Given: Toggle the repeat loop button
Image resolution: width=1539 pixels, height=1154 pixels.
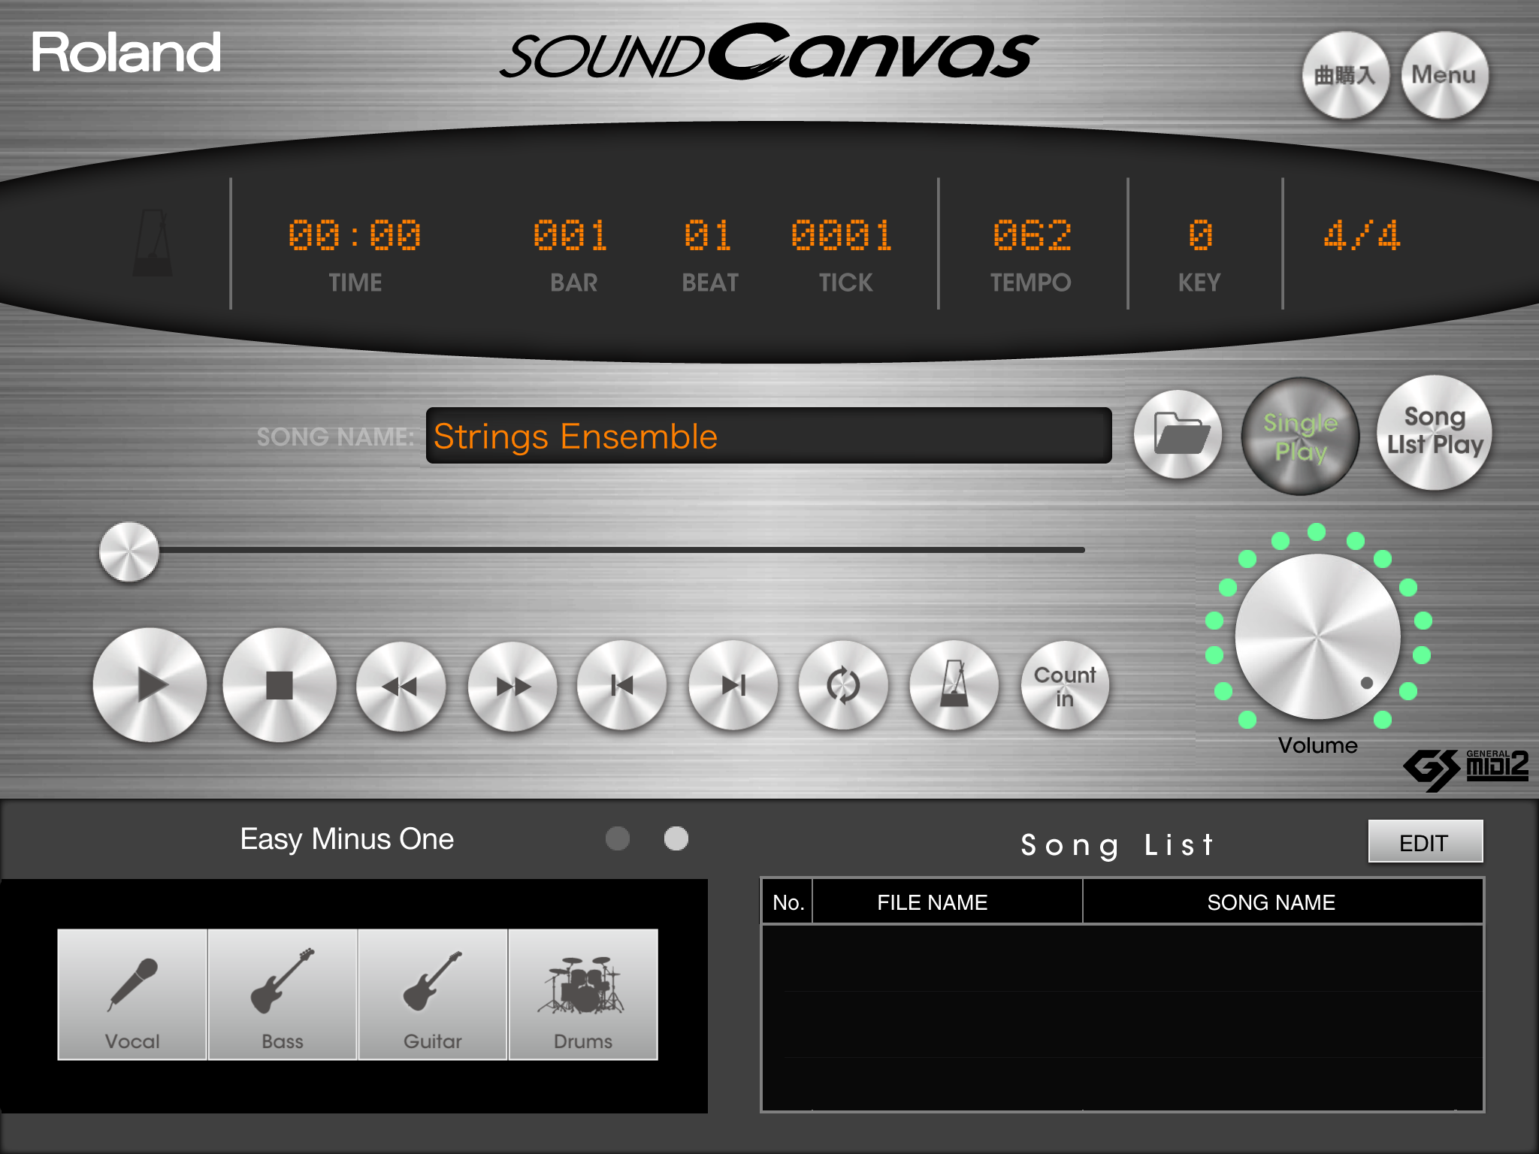Looking at the screenshot, I should tap(843, 685).
